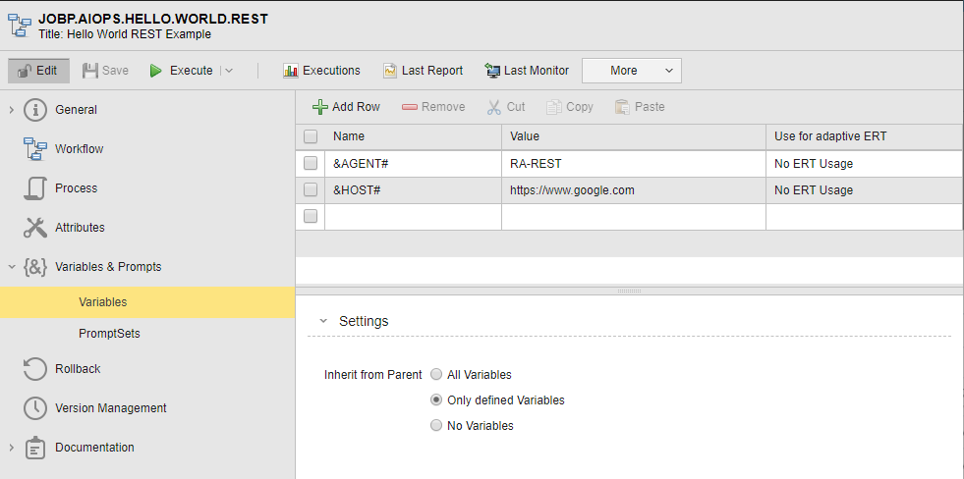The width and height of the screenshot is (964, 479).
Task: Click the Last Monitor icon
Action: (x=492, y=71)
